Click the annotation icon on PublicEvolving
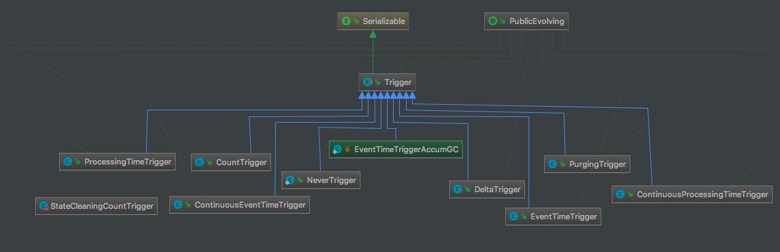The width and height of the screenshot is (780, 252). [493, 21]
